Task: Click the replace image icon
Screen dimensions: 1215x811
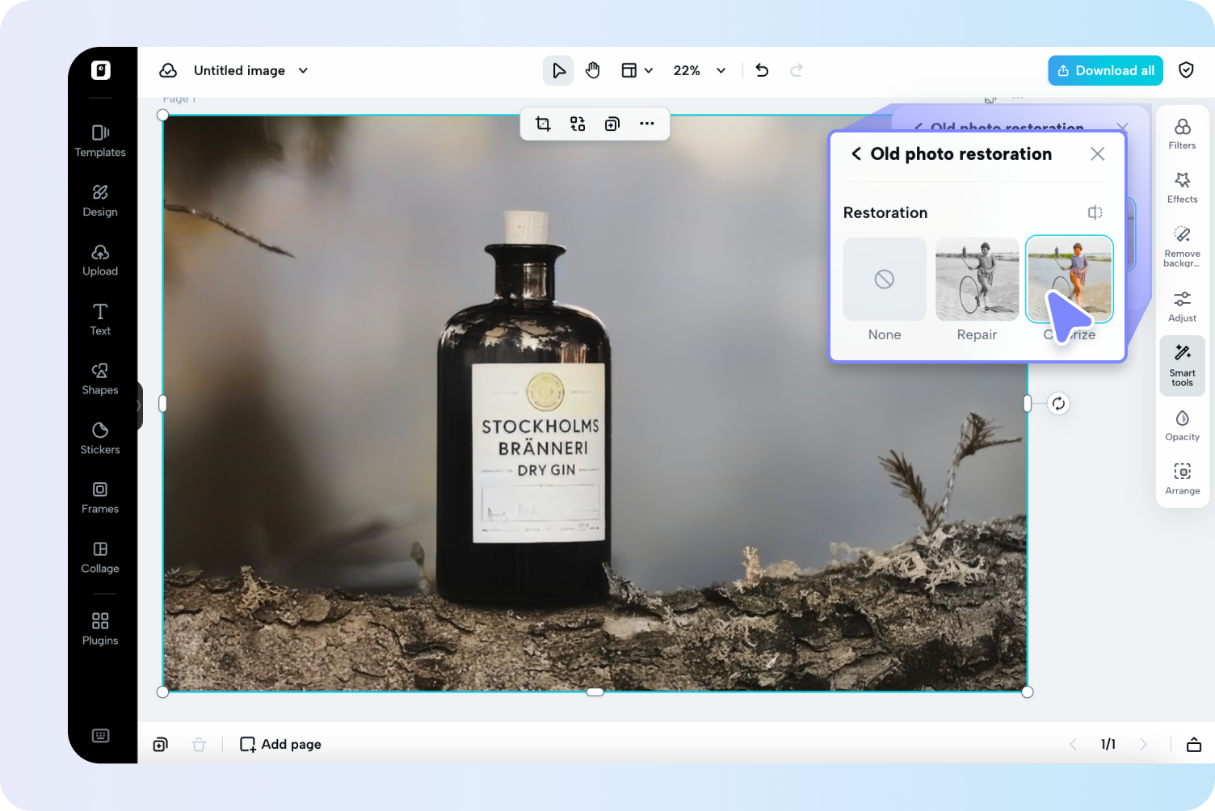Action: click(578, 124)
